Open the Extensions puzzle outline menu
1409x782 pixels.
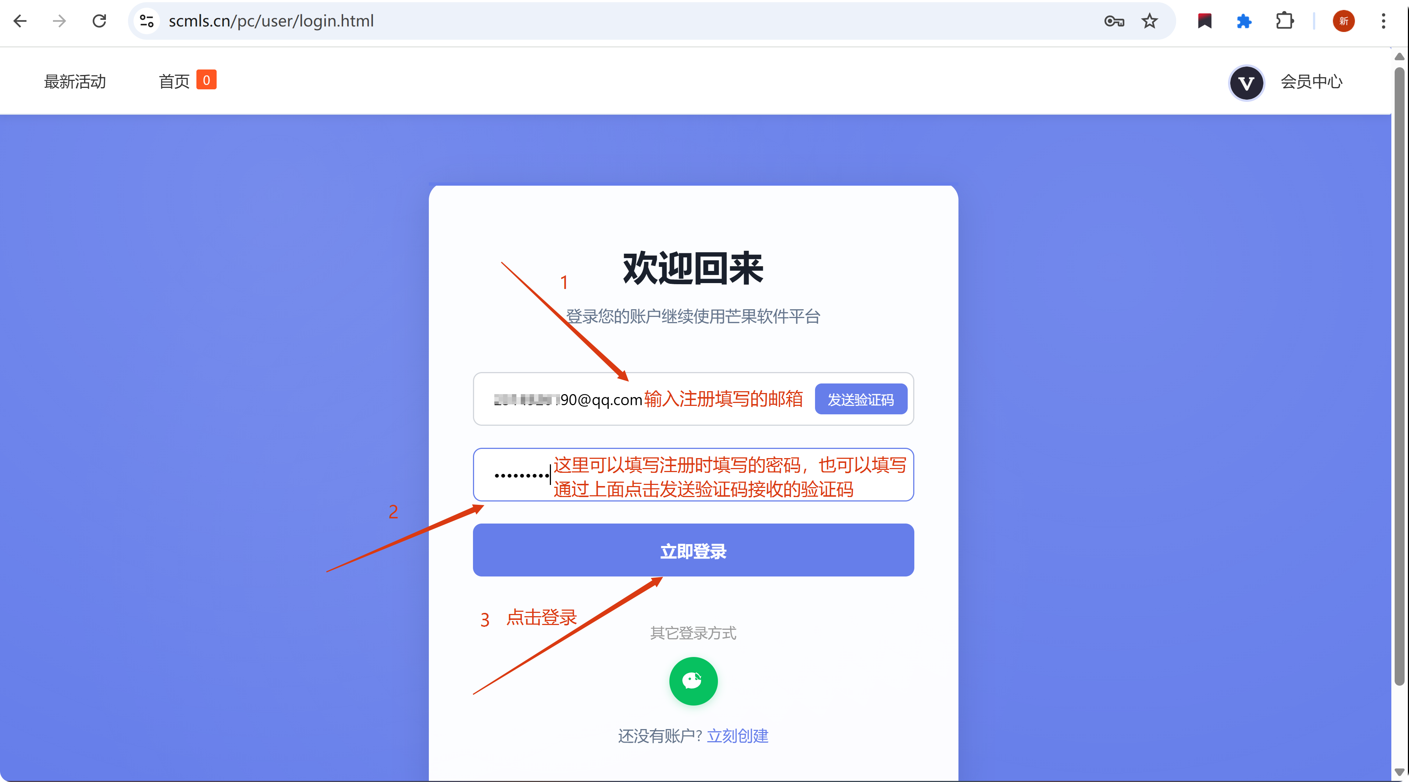click(1284, 21)
